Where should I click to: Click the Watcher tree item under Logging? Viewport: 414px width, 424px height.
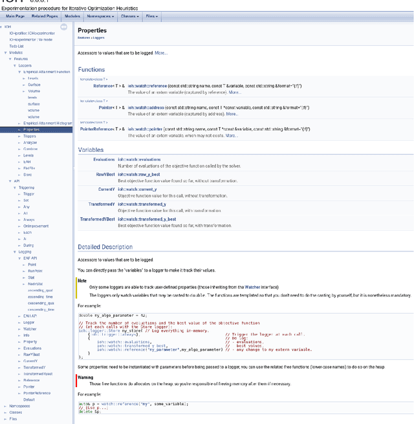[x=30, y=329]
